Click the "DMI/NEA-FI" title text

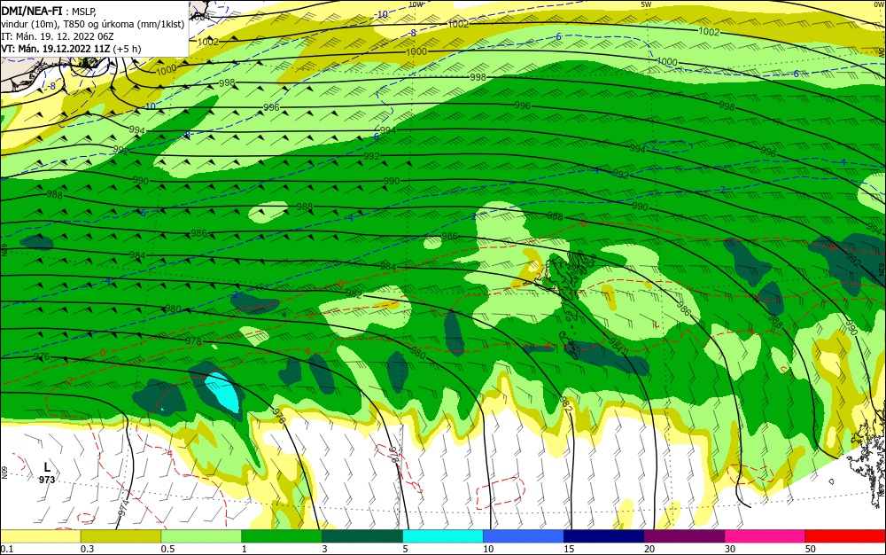[32, 10]
